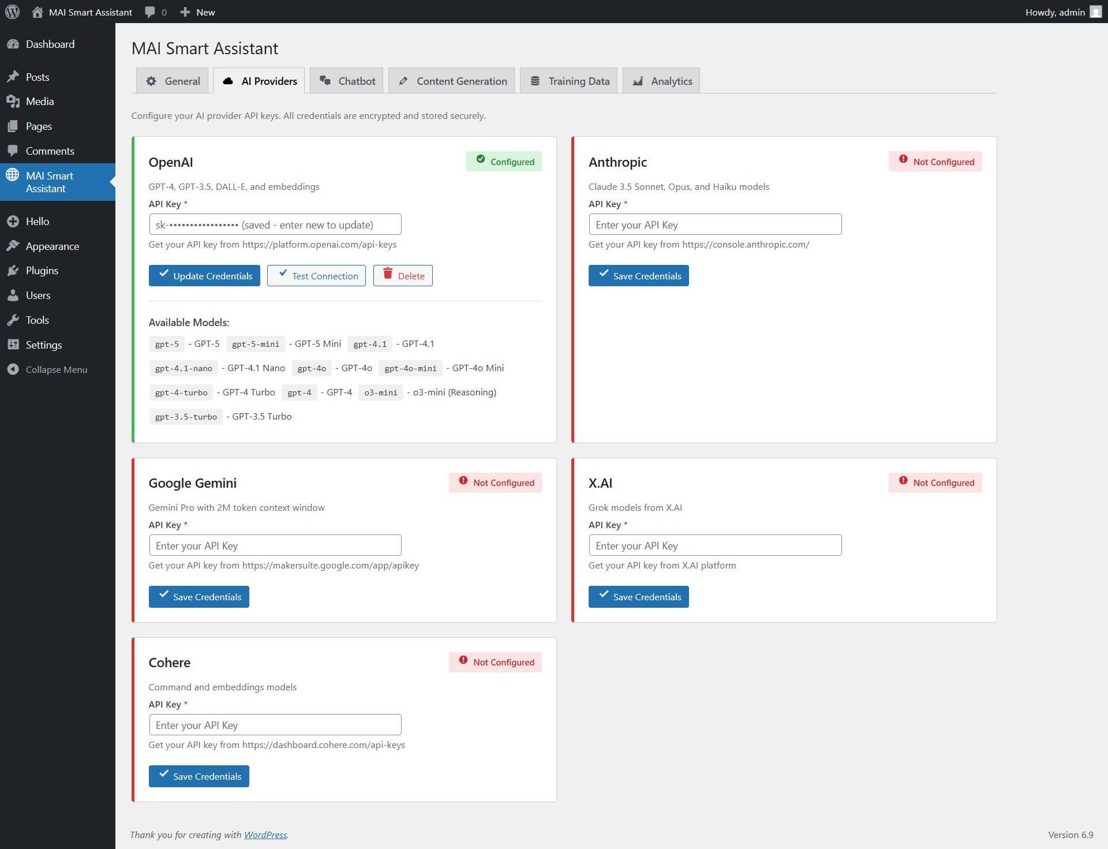Click the plus New item in the admin bar
Screen dimensions: 1108x849
click(197, 12)
